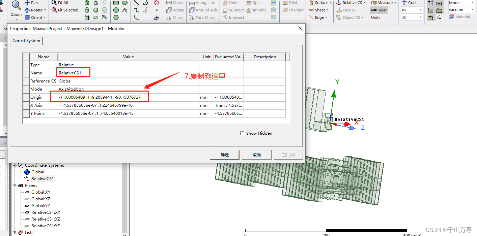
Task: Close the Properties dialog
Action: coord(300,29)
